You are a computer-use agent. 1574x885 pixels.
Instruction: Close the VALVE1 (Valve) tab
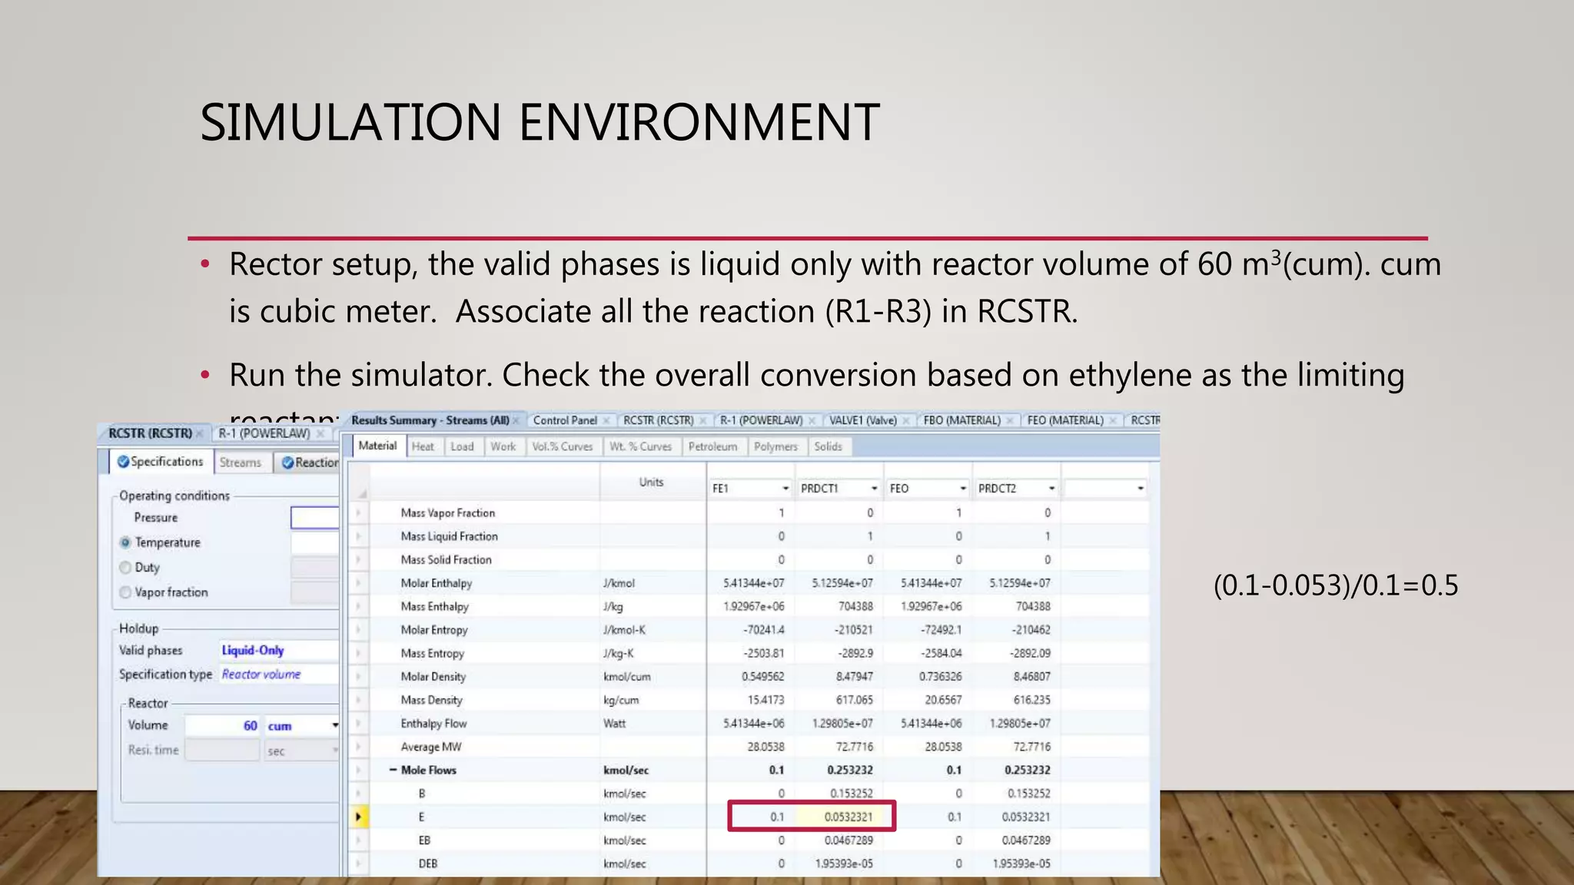click(x=906, y=421)
